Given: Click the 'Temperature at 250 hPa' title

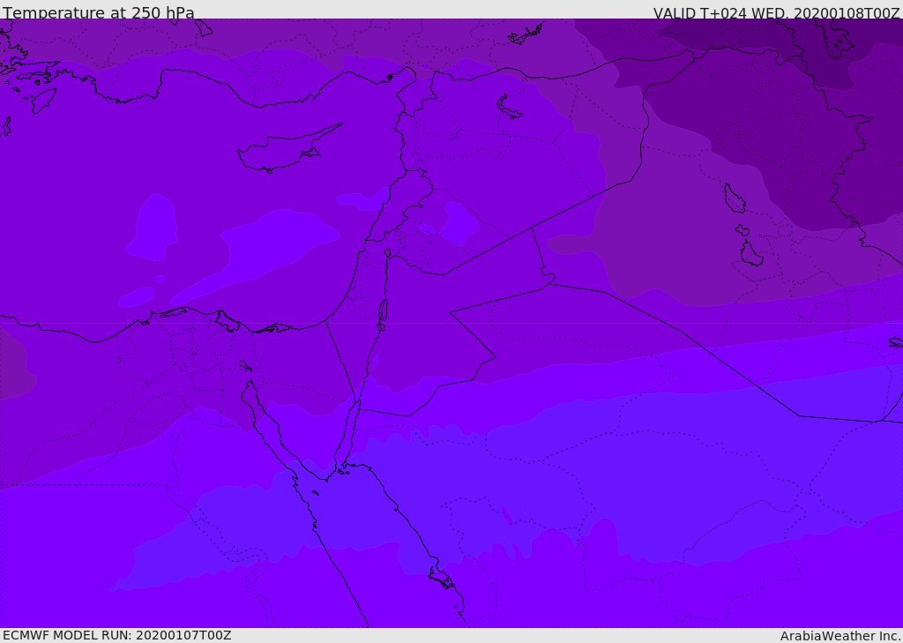Looking at the screenshot, I should point(99,12).
